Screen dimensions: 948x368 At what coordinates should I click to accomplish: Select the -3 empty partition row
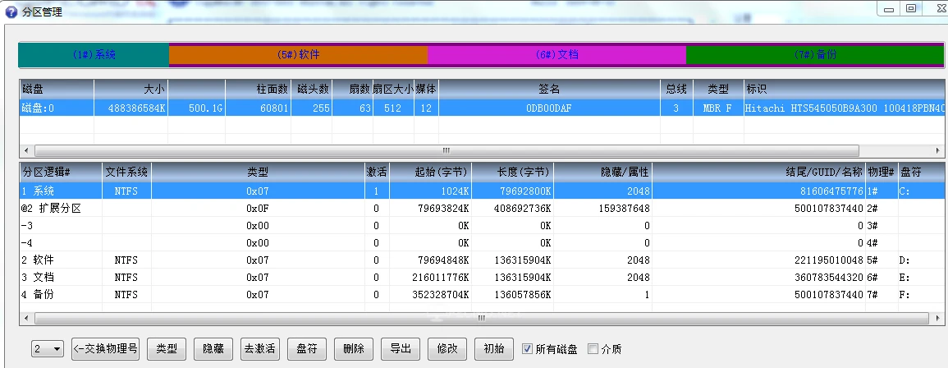pos(482,226)
